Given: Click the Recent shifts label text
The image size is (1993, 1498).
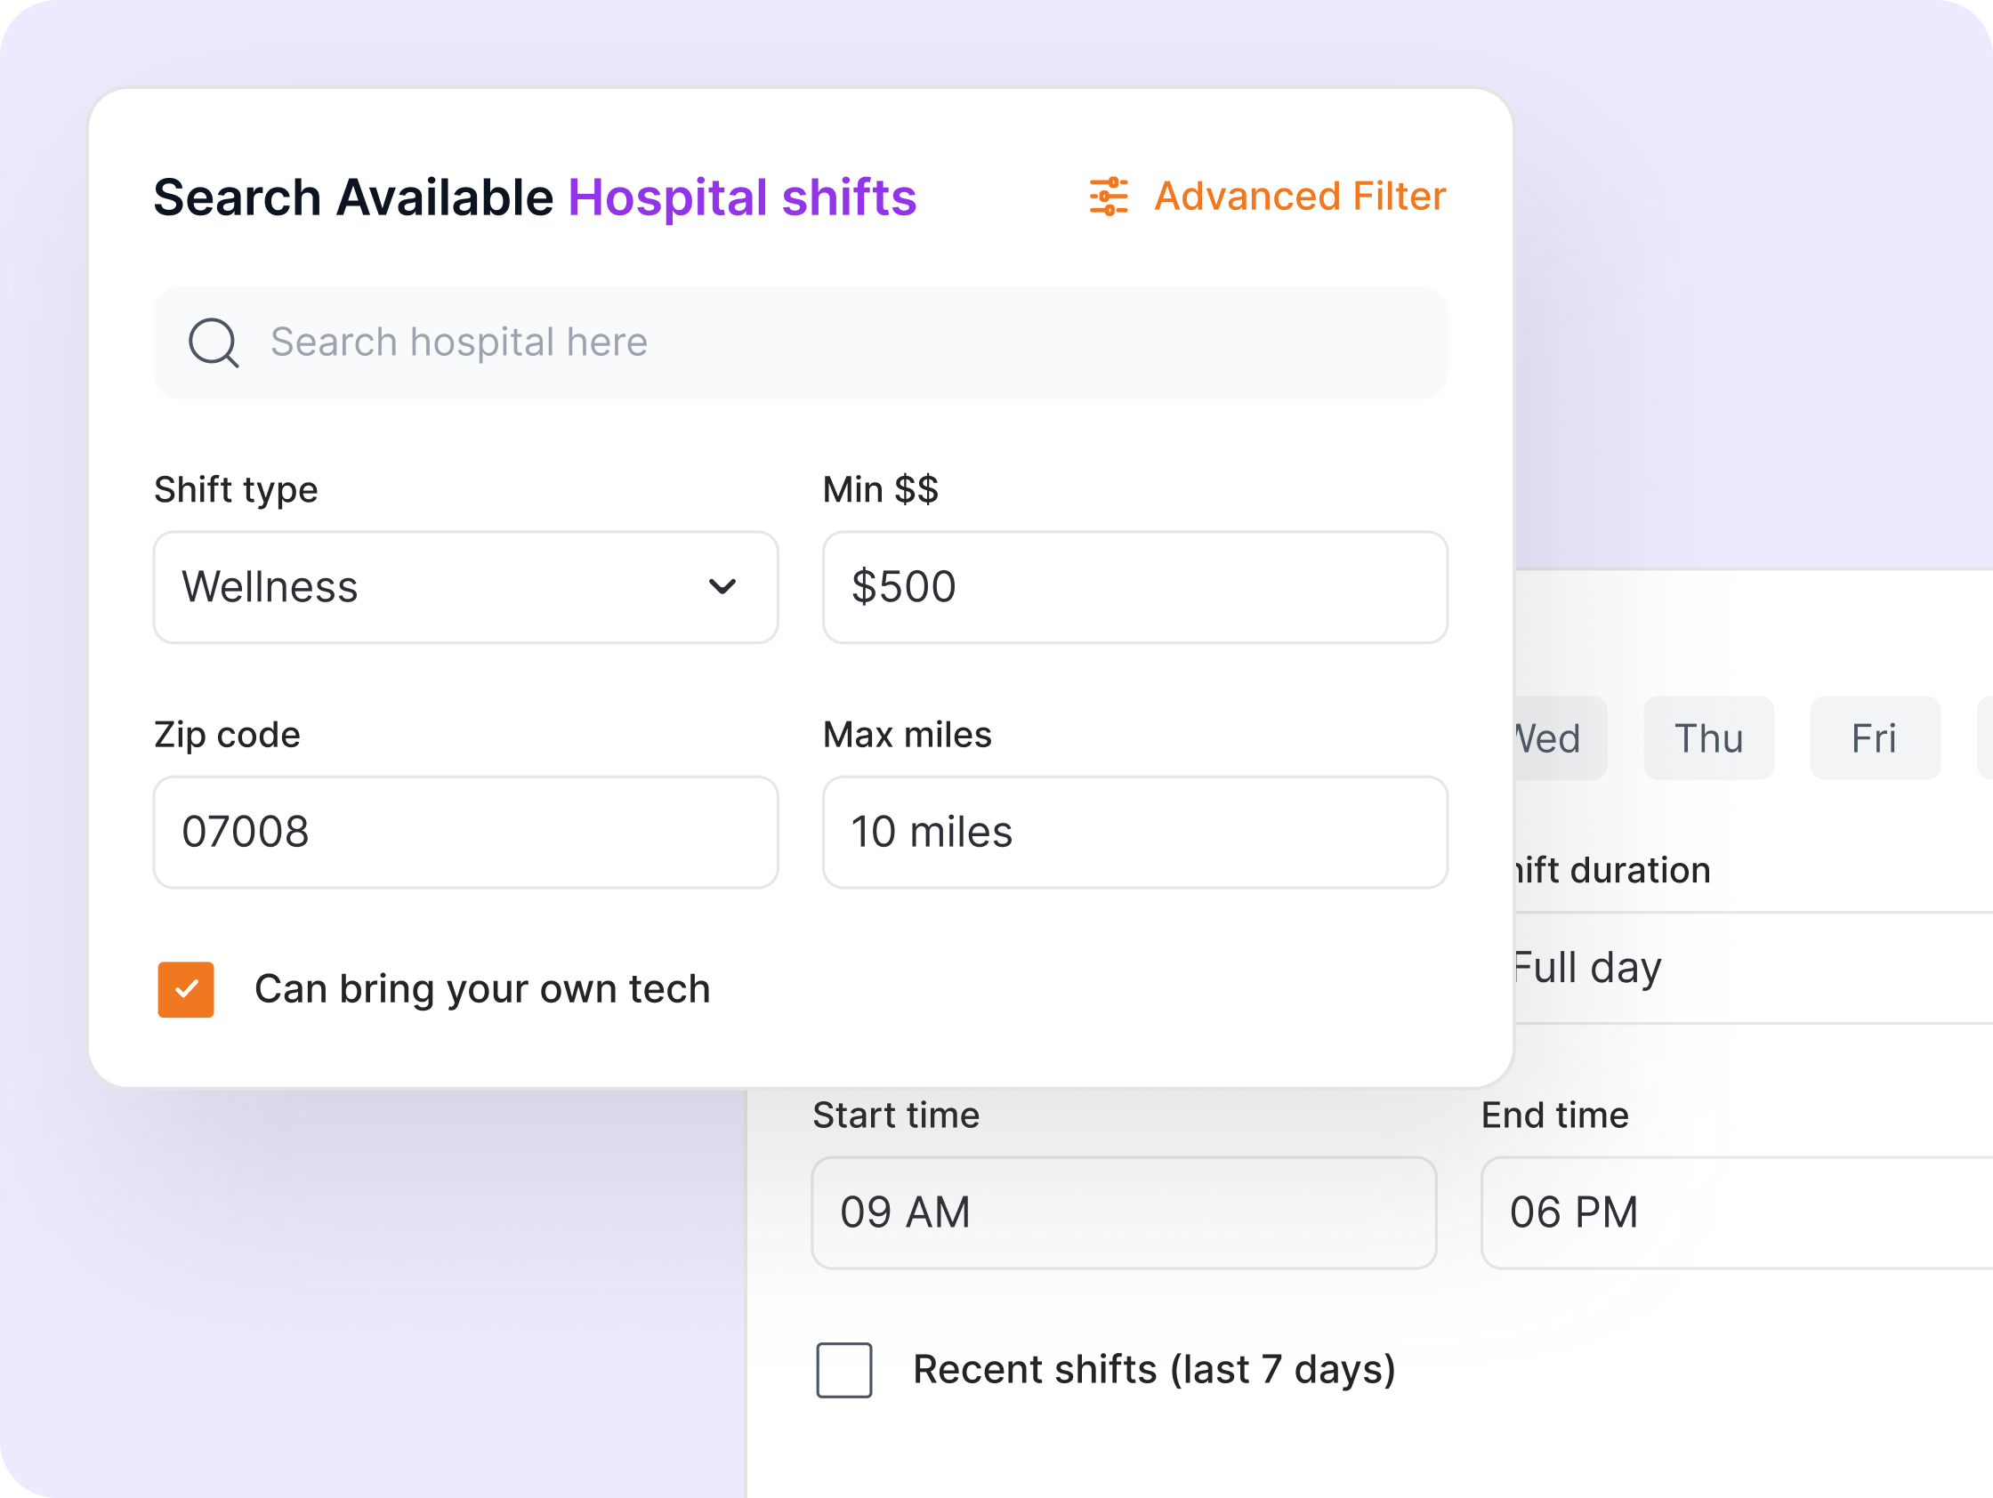Looking at the screenshot, I should point(1153,1369).
